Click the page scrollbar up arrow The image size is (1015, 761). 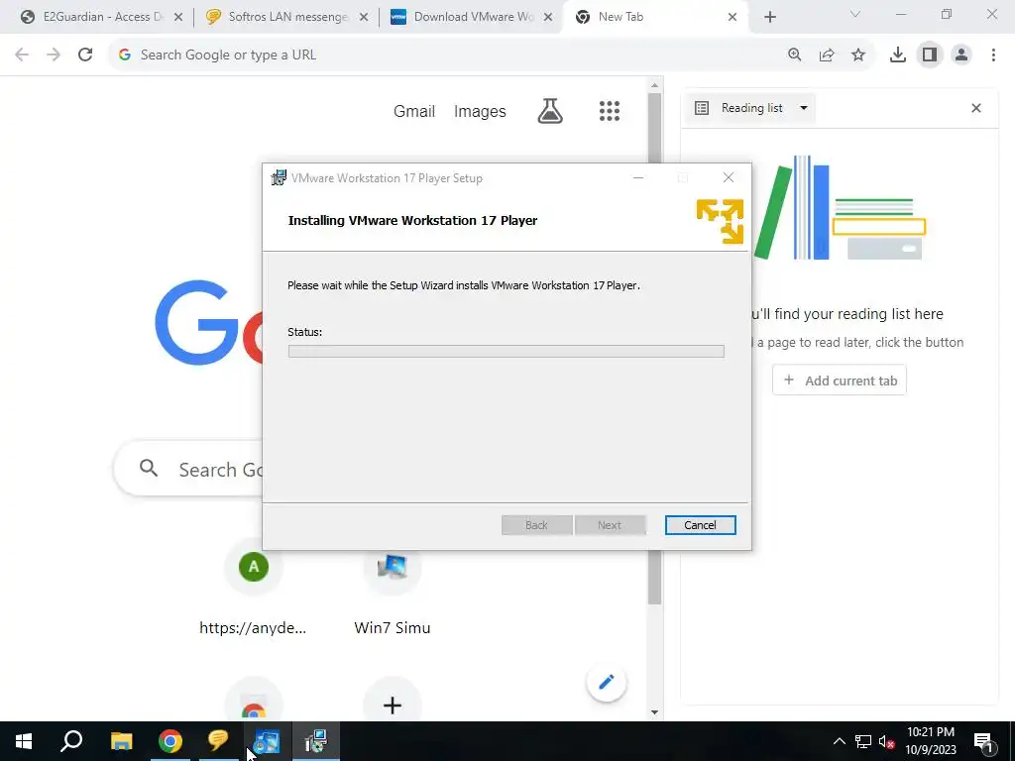pyautogui.click(x=654, y=85)
